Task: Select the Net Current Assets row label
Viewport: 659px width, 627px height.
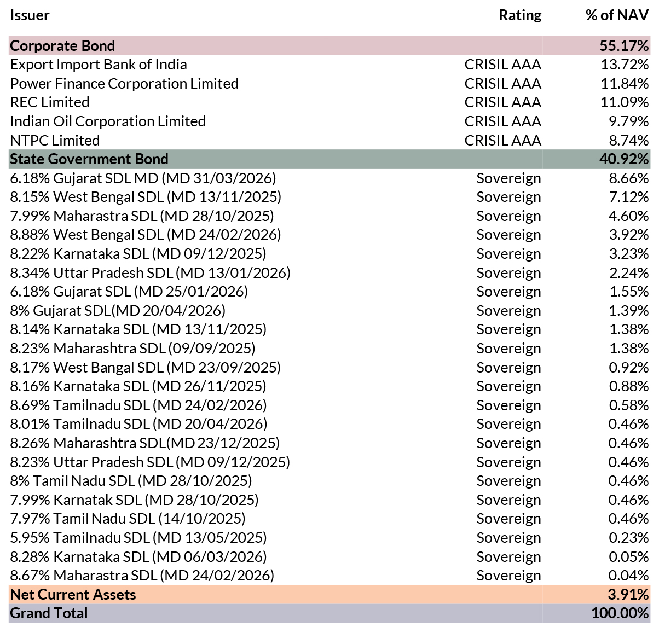Action: (73, 594)
